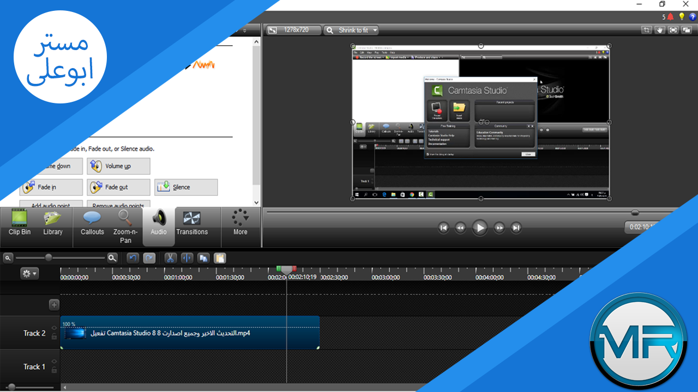Open the 1278x720 editing dimensions button
The height and width of the screenshot is (392, 698).
tap(294, 30)
